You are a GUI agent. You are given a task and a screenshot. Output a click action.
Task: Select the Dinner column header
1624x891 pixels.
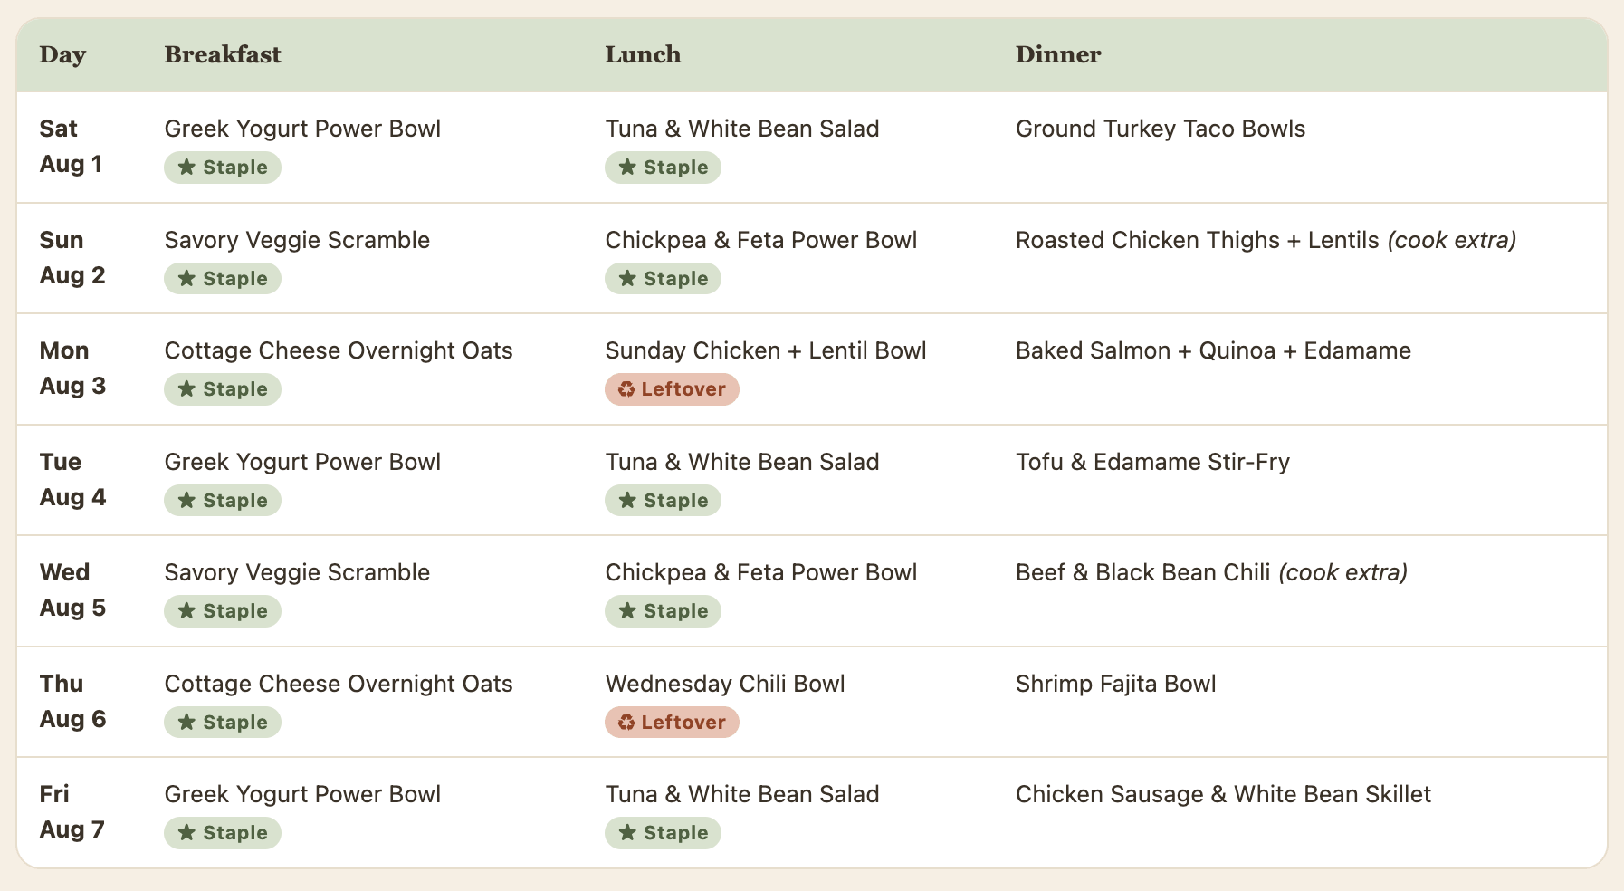click(x=1058, y=54)
